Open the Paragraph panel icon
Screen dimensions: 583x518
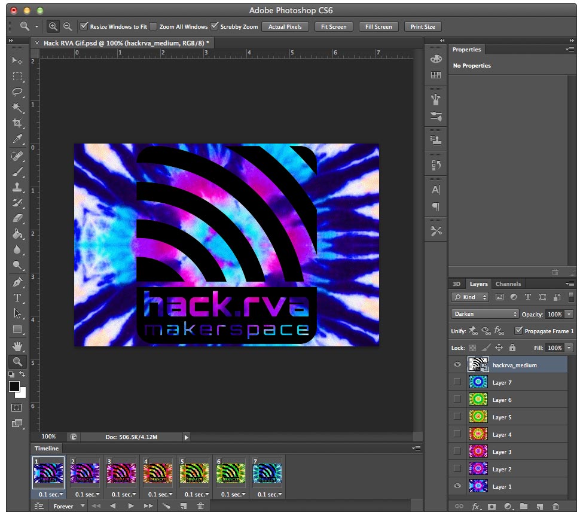coord(436,206)
